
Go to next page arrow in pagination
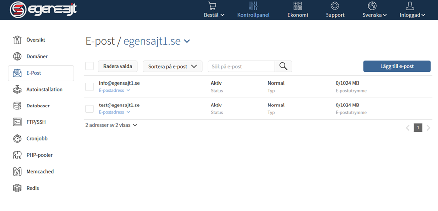[x=428, y=128]
